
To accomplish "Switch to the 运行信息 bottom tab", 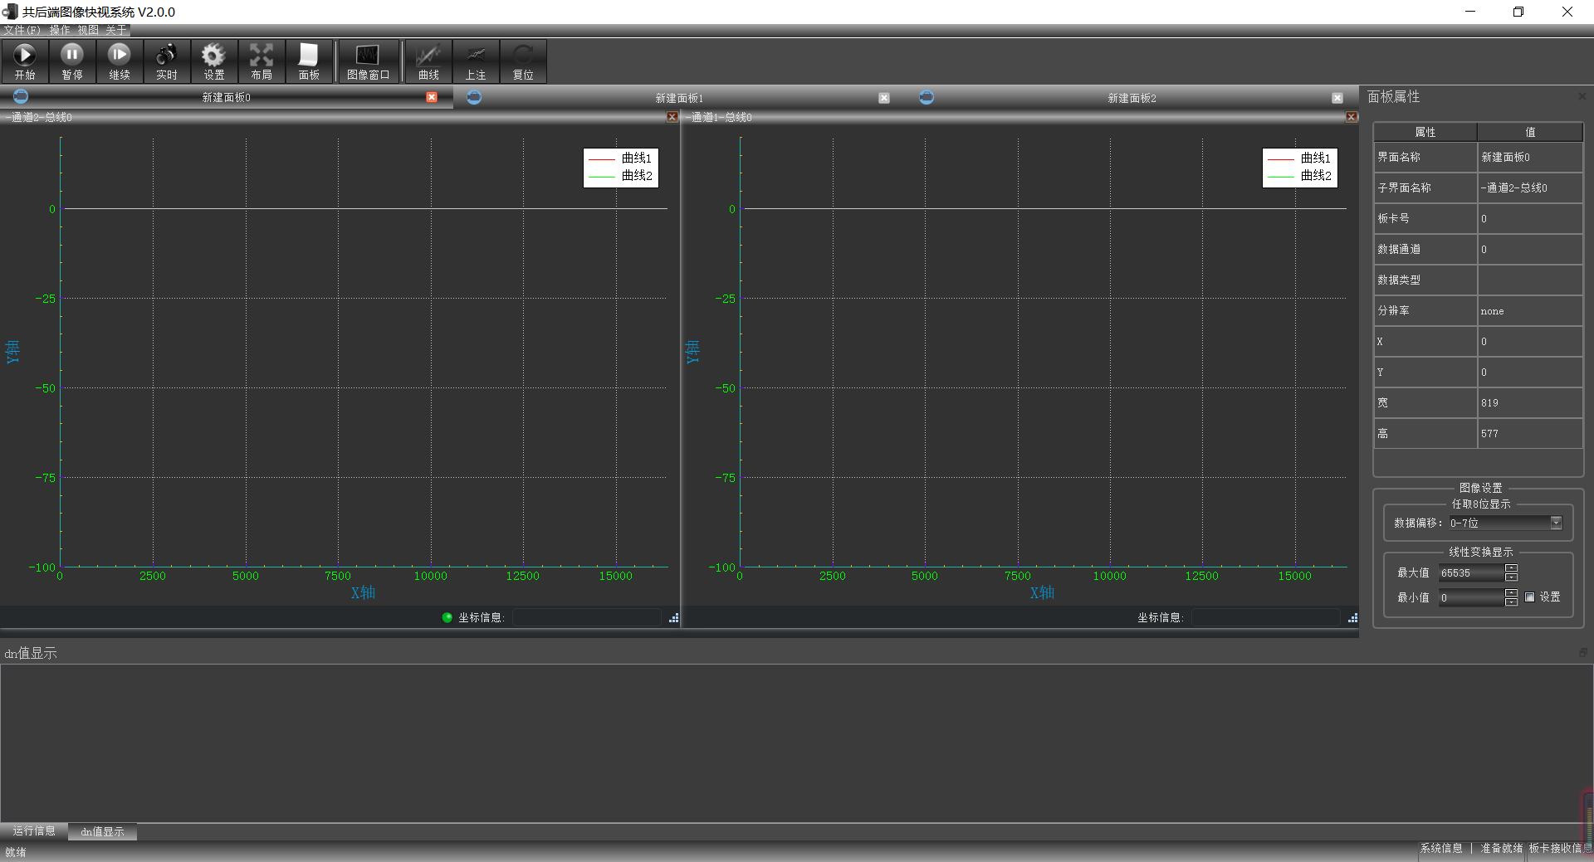I will click(x=34, y=830).
